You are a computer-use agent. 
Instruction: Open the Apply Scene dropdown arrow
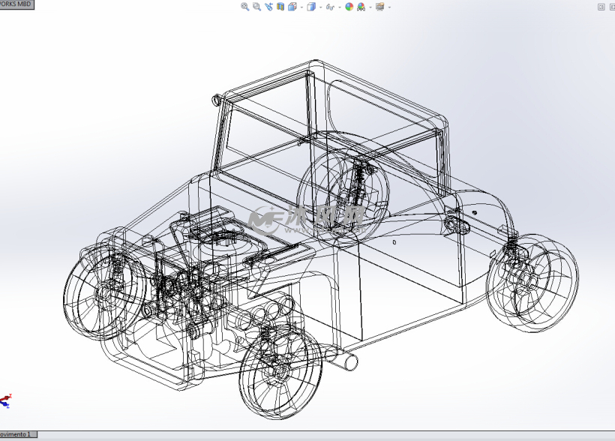pos(370,7)
